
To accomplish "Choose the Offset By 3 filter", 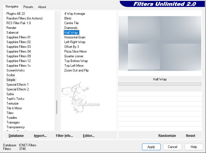I will (72, 47).
